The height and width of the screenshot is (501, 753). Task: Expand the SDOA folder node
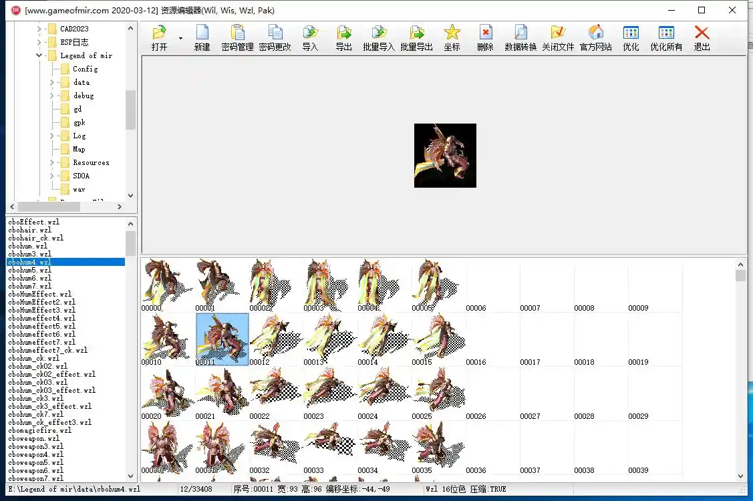pyautogui.click(x=52, y=176)
